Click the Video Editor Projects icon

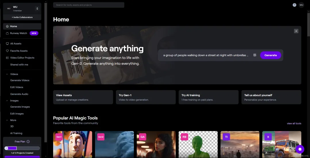pyautogui.click(x=7, y=58)
